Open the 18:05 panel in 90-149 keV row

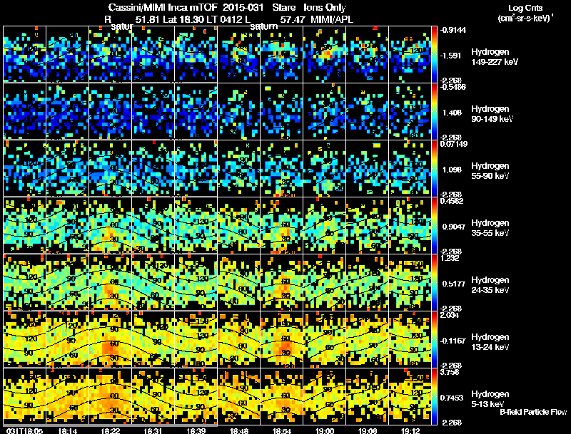pos(24,111)
